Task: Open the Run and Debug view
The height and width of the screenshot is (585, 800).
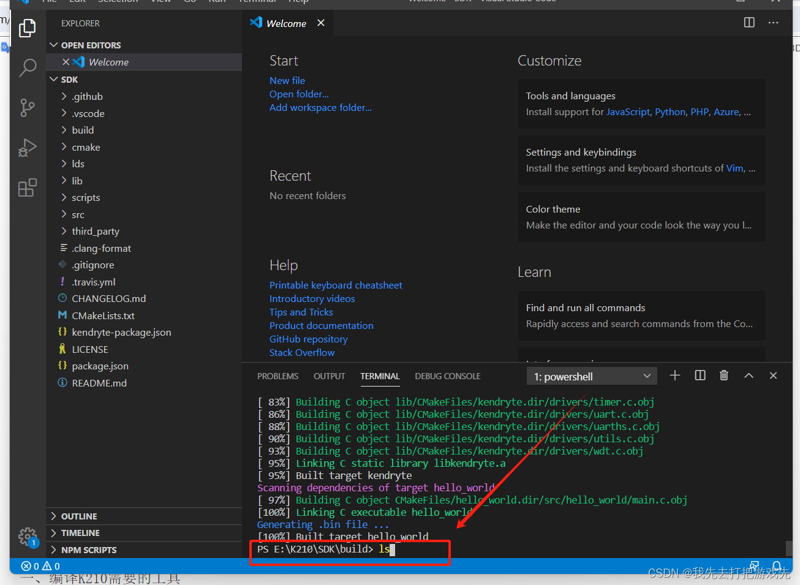Action: click(x=28, y=148)
